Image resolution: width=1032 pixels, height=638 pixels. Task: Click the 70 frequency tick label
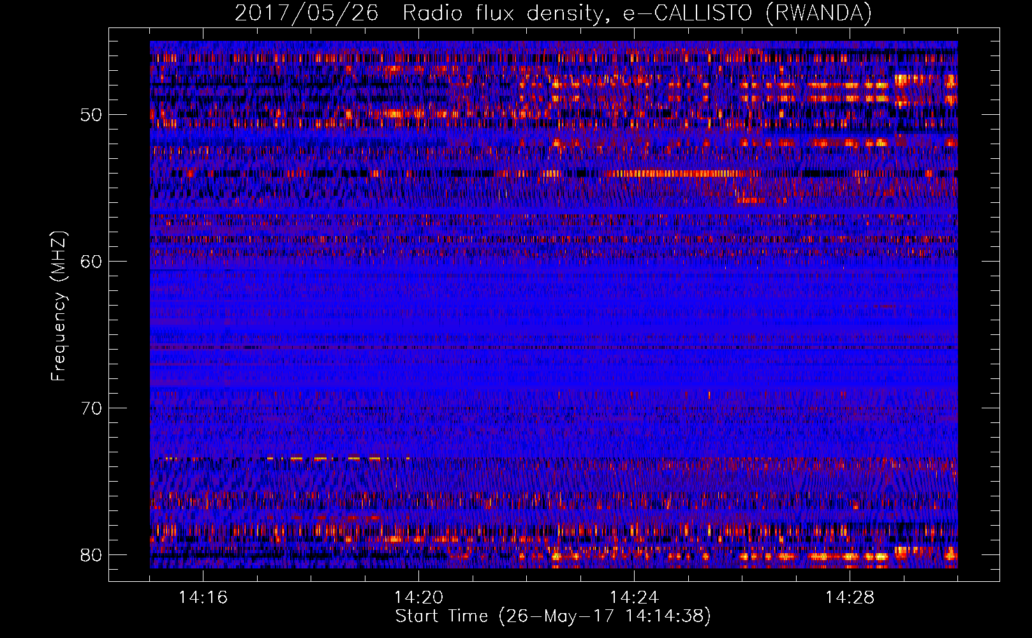[91, 408]
